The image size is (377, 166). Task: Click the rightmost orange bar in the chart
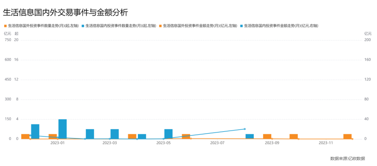pos(347,136)
